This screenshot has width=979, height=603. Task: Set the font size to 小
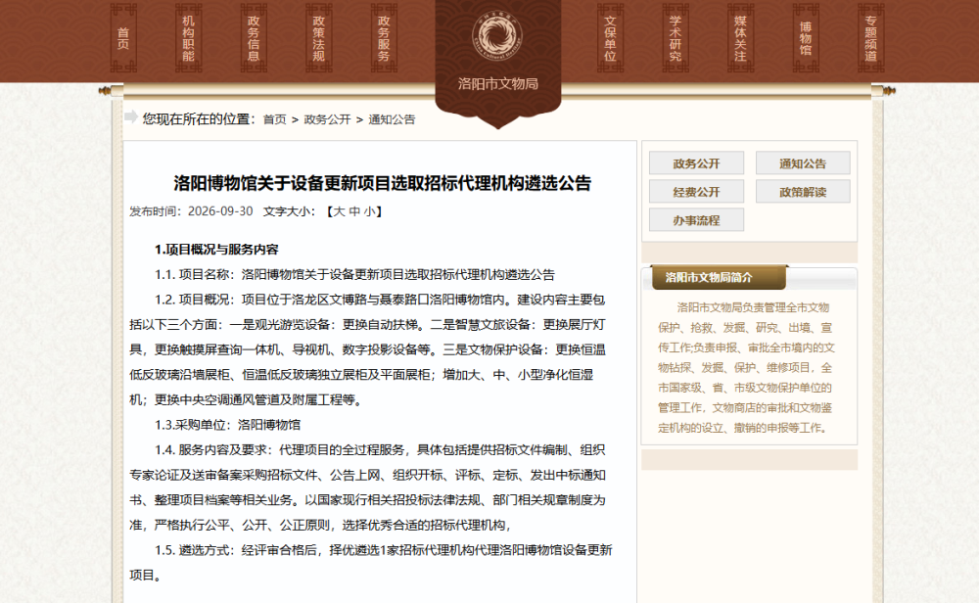click(x=370, y=211)
